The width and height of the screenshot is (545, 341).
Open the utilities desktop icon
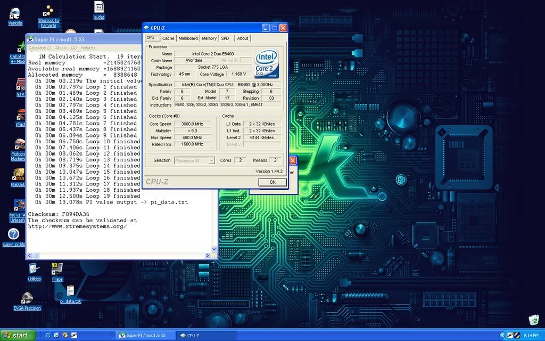[35, 272]
